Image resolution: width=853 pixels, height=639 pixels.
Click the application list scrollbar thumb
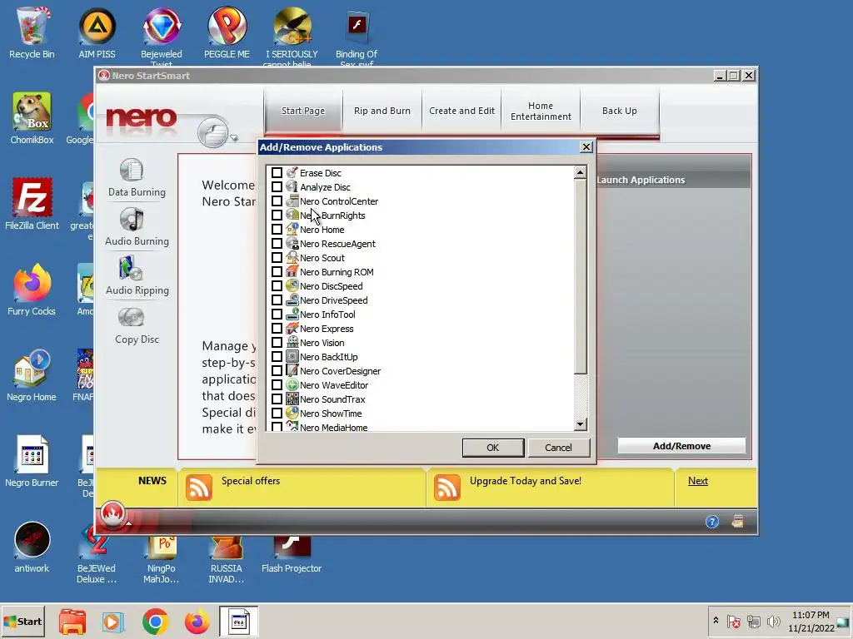(x=581, y=276)
